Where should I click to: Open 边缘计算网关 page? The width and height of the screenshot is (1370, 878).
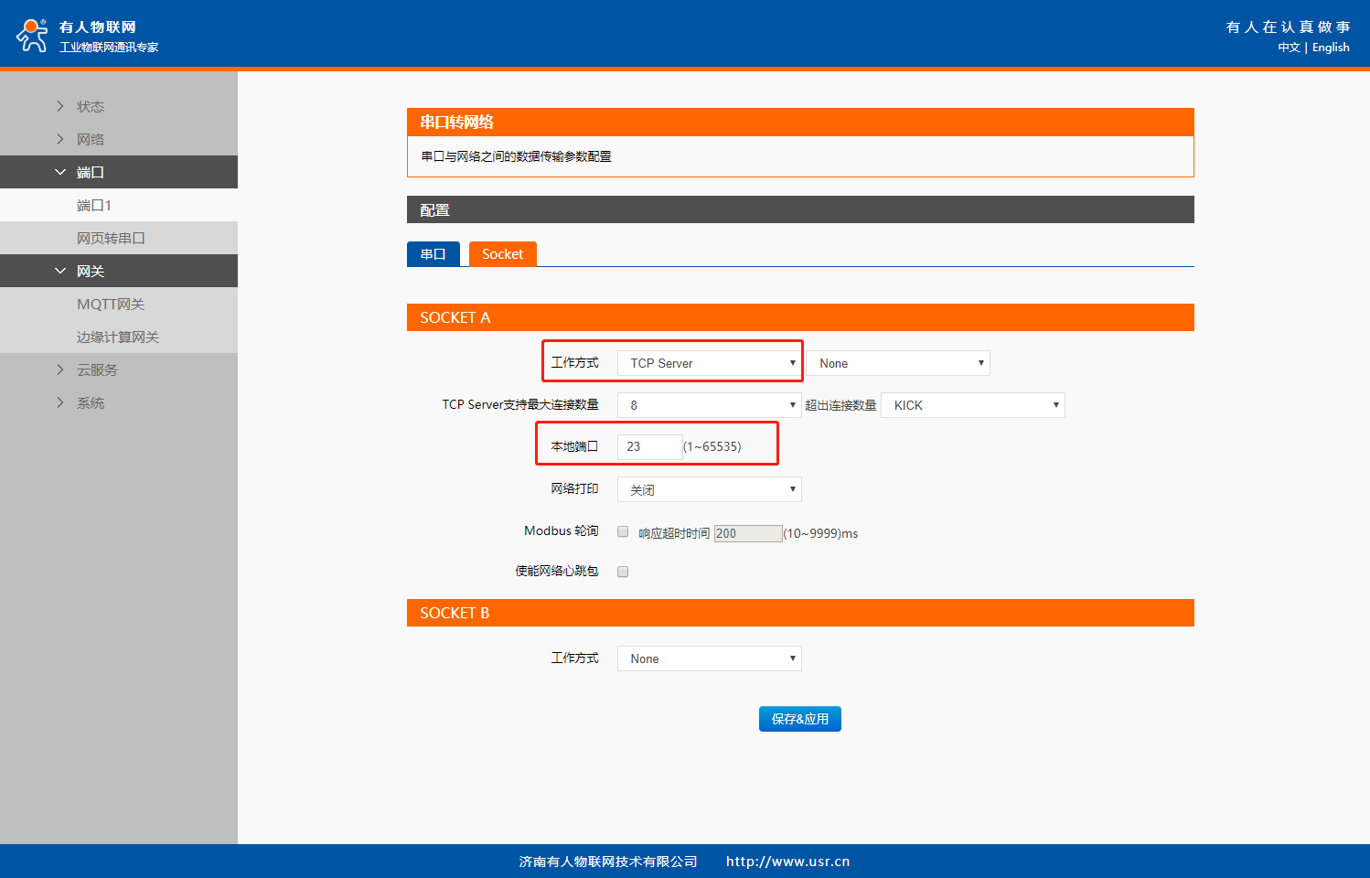coord(118,337)
